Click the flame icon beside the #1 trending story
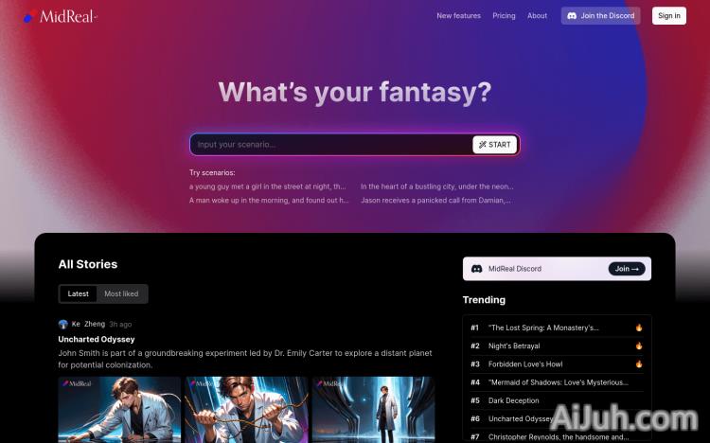Screen dimensions: 710x443 point(639,328)
